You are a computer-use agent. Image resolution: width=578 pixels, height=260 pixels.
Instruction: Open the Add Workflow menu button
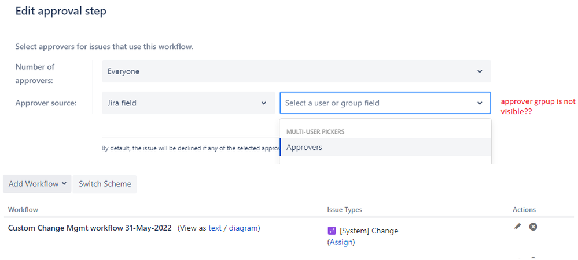coord(37,184)
